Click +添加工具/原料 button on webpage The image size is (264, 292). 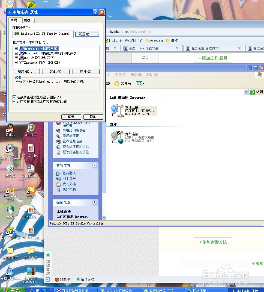(x=213, y=58)
